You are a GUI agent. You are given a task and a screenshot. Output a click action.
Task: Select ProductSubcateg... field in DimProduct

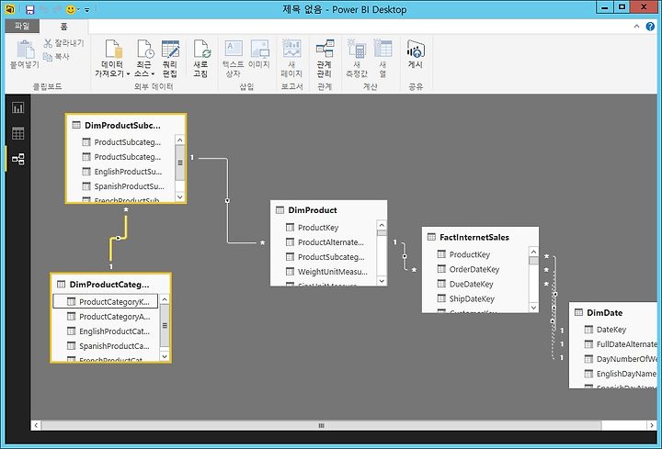click(325, 257)
